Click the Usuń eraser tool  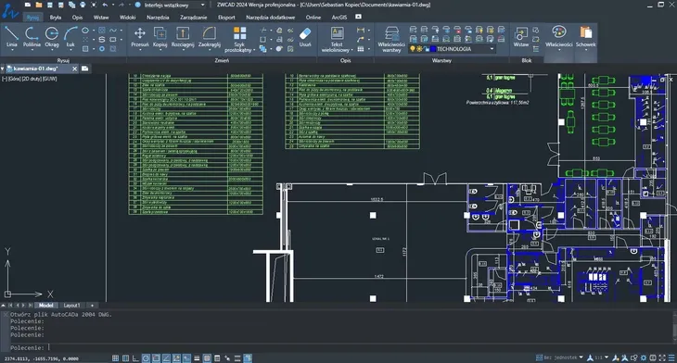pos(305,36)
